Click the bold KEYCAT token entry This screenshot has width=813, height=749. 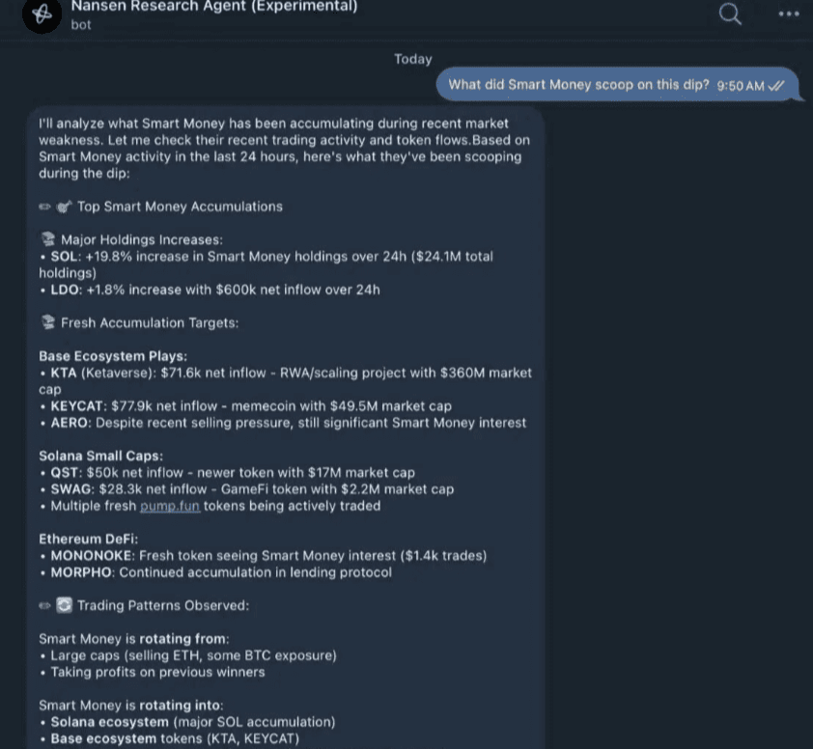76,405
